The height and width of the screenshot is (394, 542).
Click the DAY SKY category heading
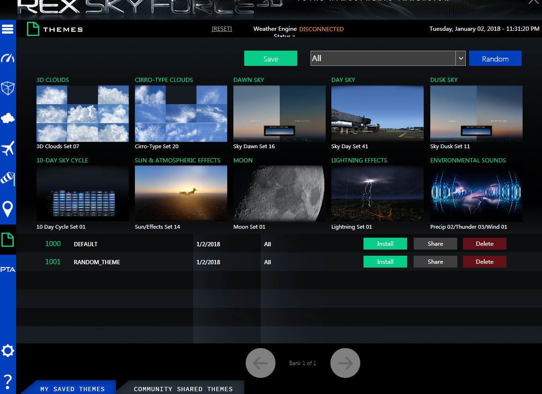(x=343, y=80)
